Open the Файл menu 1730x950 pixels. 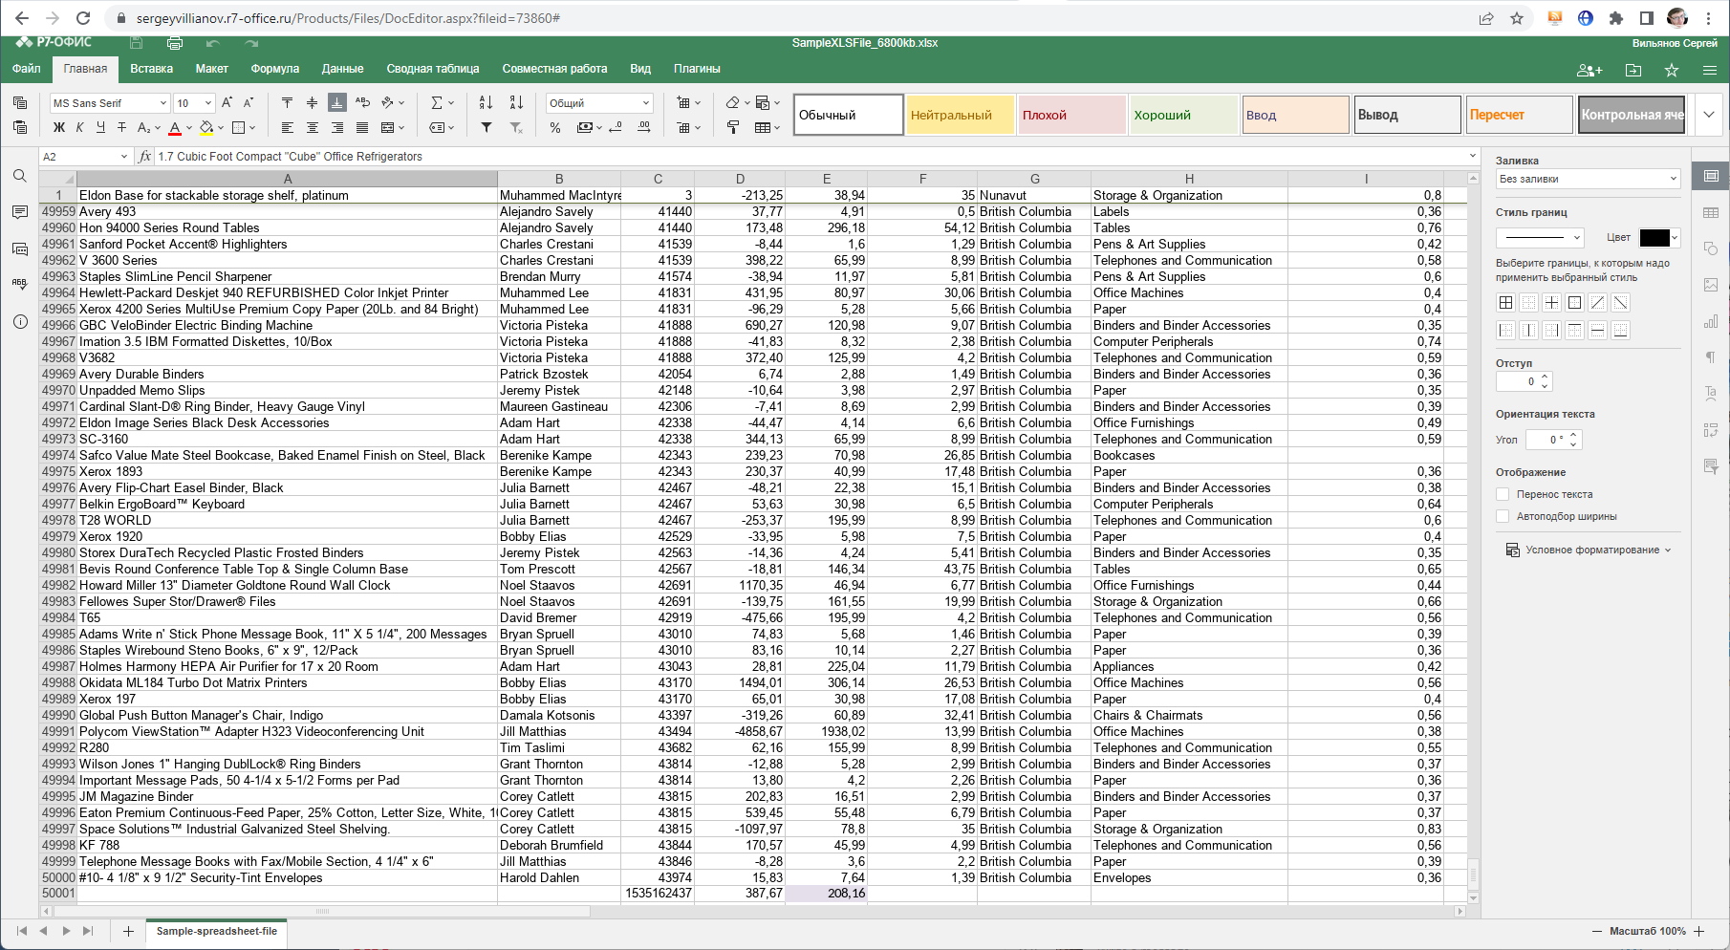[26, 69]
